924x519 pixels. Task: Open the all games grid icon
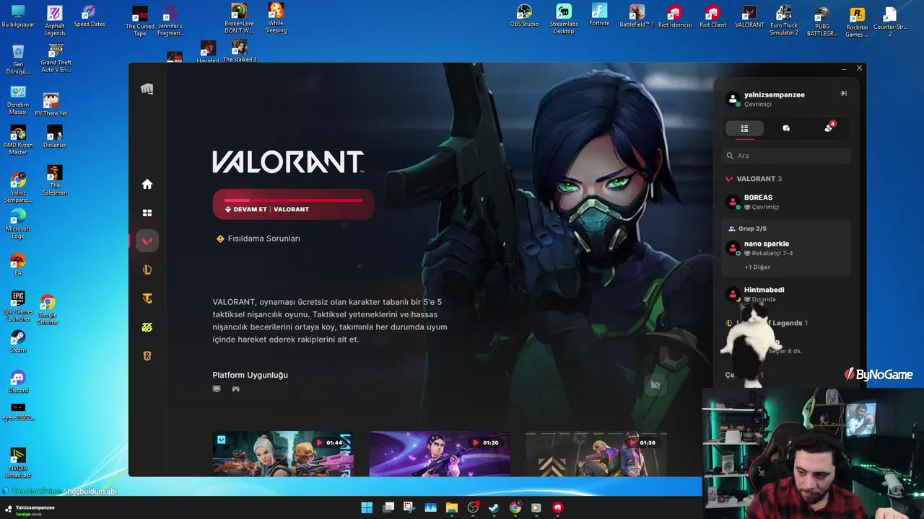[x=147, y=213]
